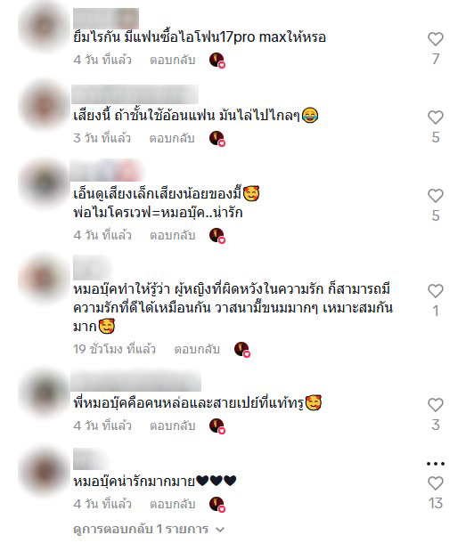Reply to the 19-hour-old comment
The height and width of the screenshot is (543, 474).
pyautogui.click(x=197, y=349)
